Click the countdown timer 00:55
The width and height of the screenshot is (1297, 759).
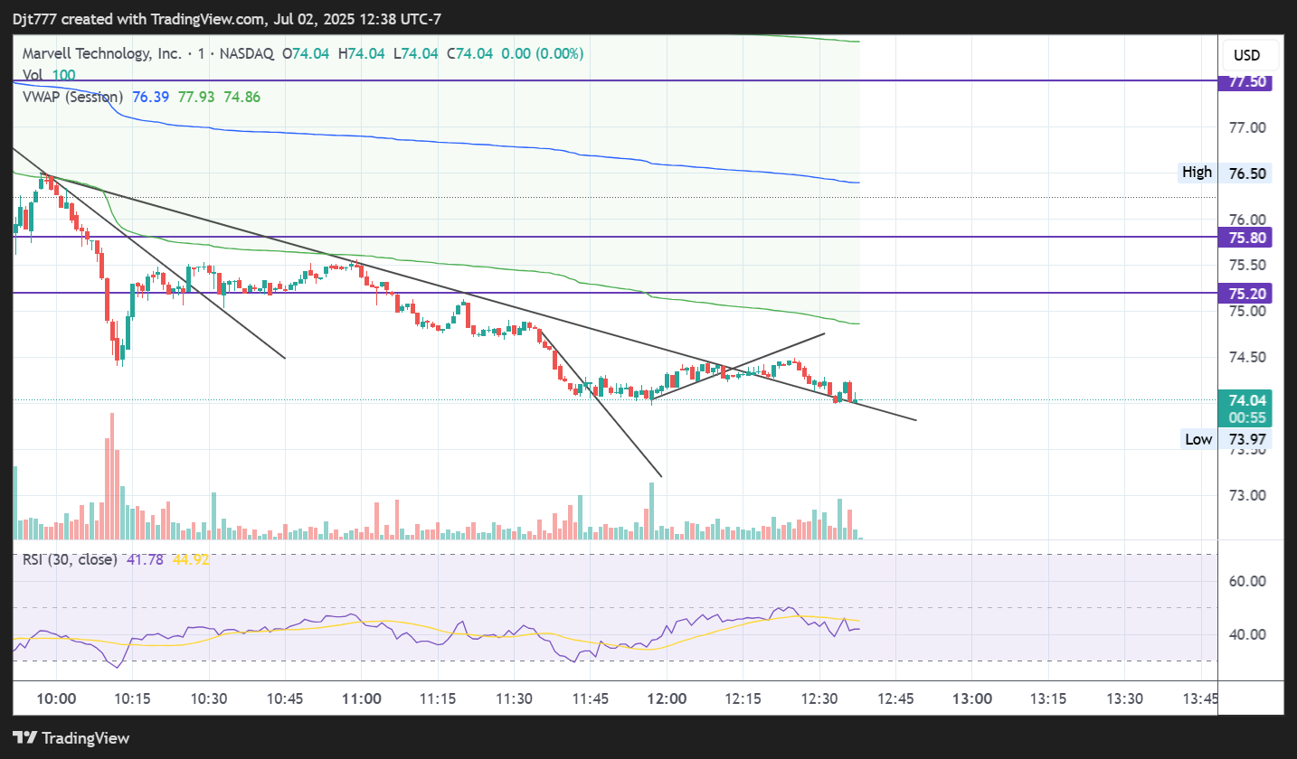(1246, 417)
